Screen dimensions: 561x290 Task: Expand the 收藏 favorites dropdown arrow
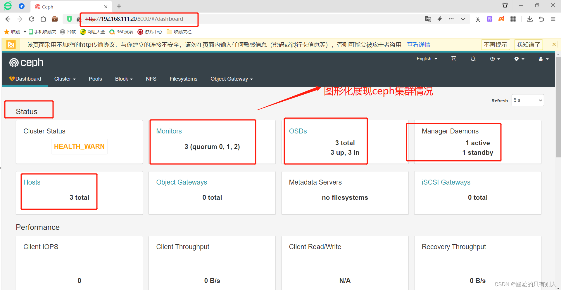pos(25,32)
